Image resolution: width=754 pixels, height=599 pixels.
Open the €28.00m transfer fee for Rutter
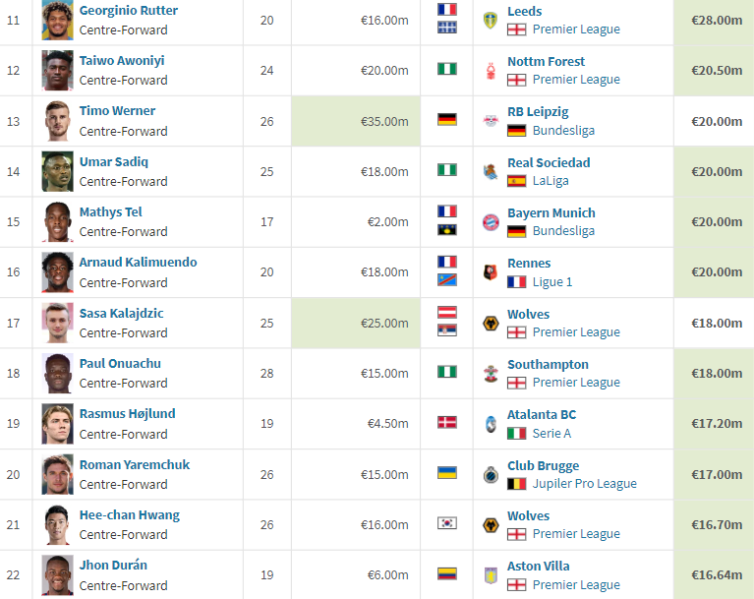(x=717, y=21)
